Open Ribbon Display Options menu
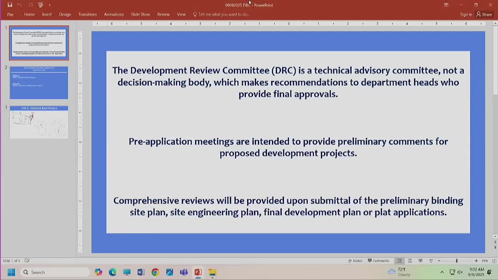The height and width of the screenshot is (280, 498). click(446, 5)
